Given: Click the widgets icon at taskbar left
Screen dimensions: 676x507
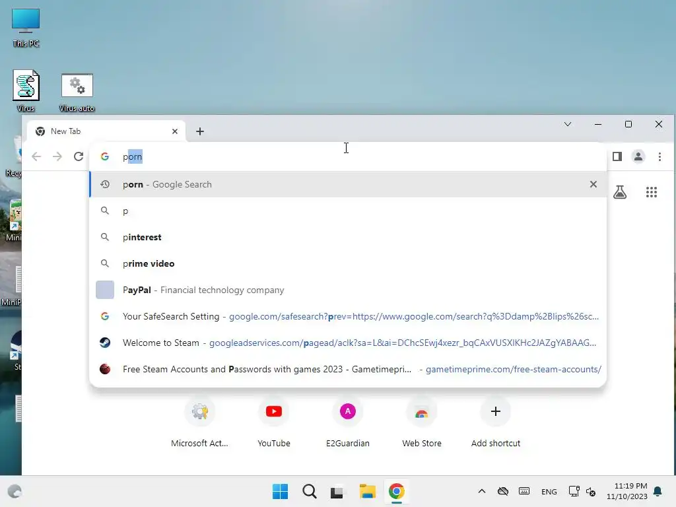Looking at the screenshot, I should 15,491.
